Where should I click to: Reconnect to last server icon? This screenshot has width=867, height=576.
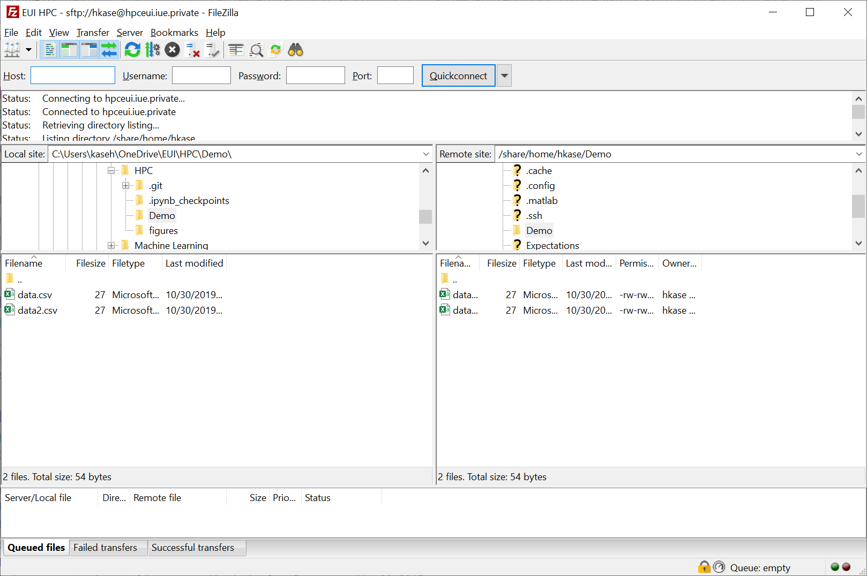pyautogui.click(x=213, y=50)
